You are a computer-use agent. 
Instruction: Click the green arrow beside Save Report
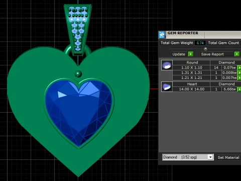tap(237, 54)
